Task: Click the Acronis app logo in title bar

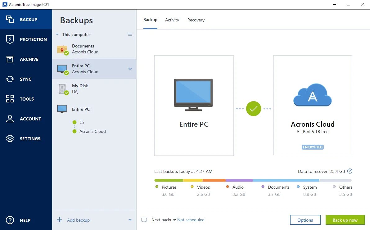Action: (5, 4)
